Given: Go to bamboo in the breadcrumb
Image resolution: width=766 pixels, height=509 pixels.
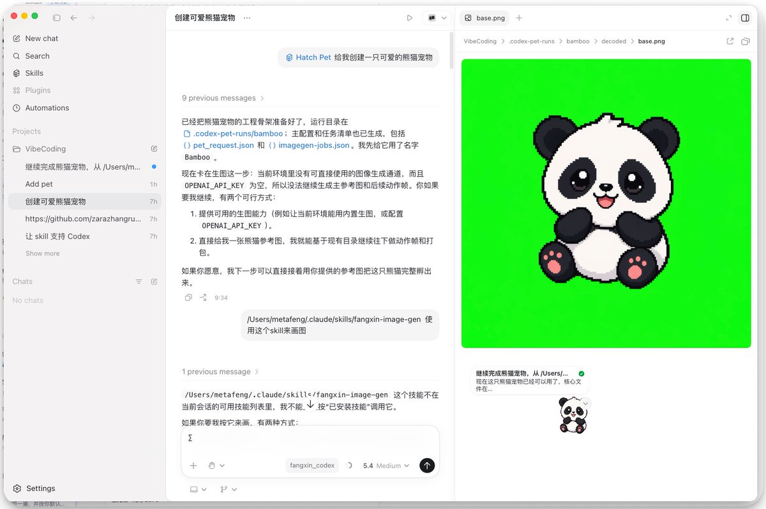Looking at the screenshot, I should 578,41.
